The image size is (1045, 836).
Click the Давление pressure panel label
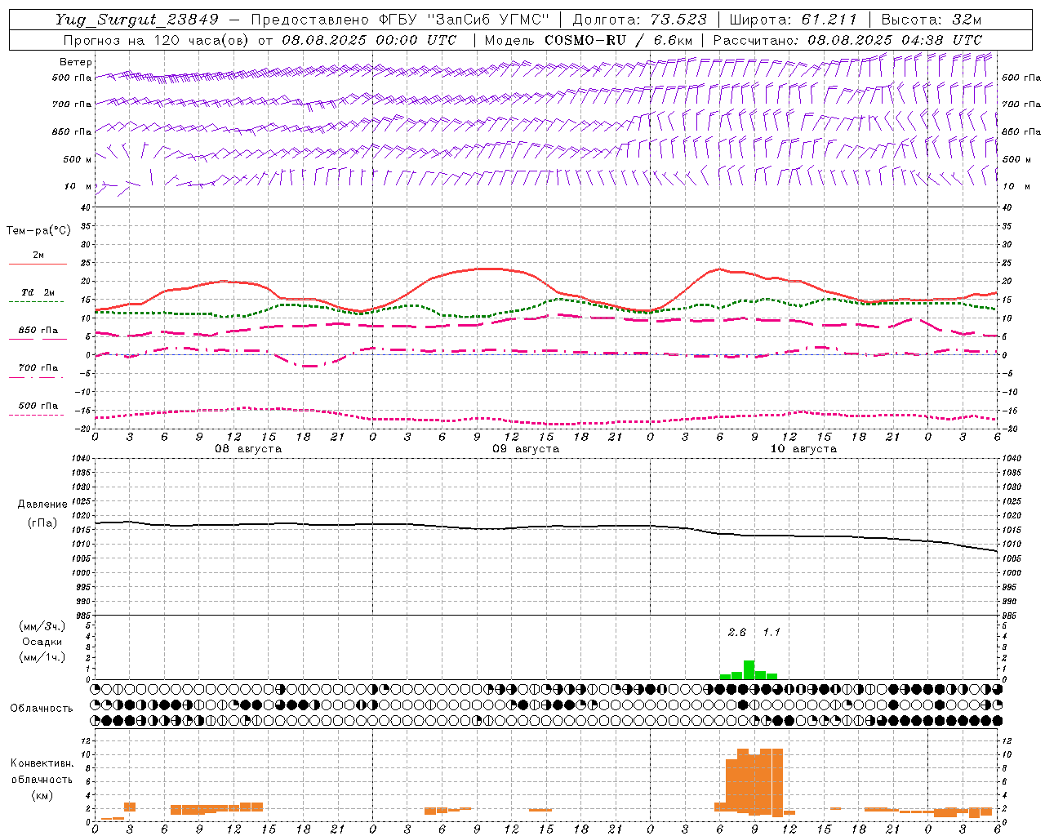(42, 505)
